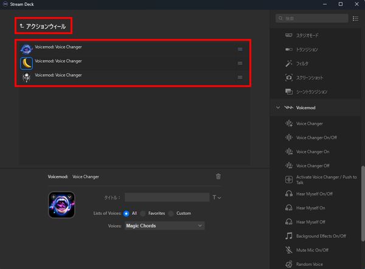Pick the Voice Changer On/Off action icon
This screenshot has height=269, width=365.
coord(288,138)
